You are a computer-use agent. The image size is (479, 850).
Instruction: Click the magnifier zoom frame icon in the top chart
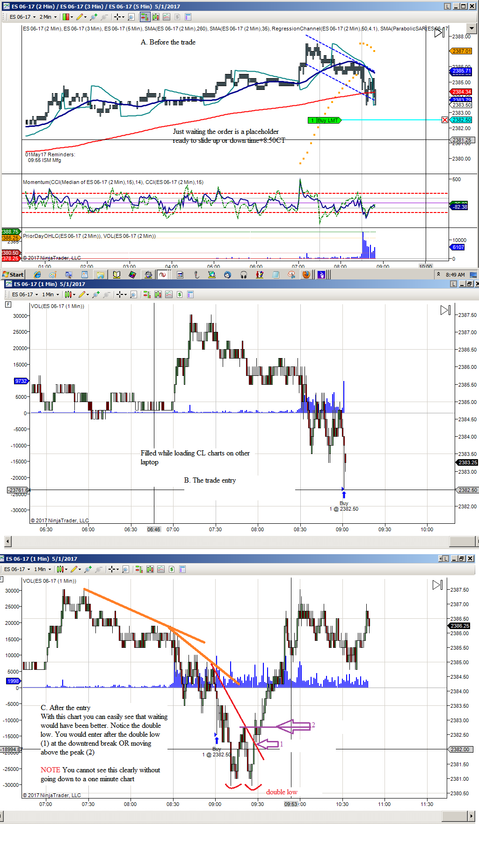click(131, 17)
